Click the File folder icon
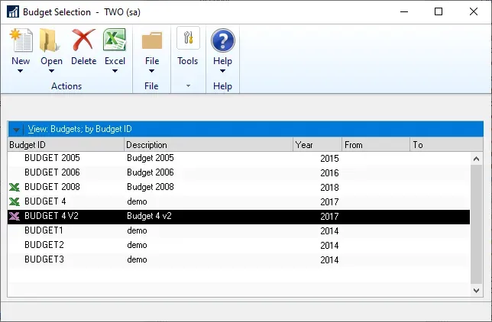This screenshot has height=322, width=492. [x=151, y=40]
